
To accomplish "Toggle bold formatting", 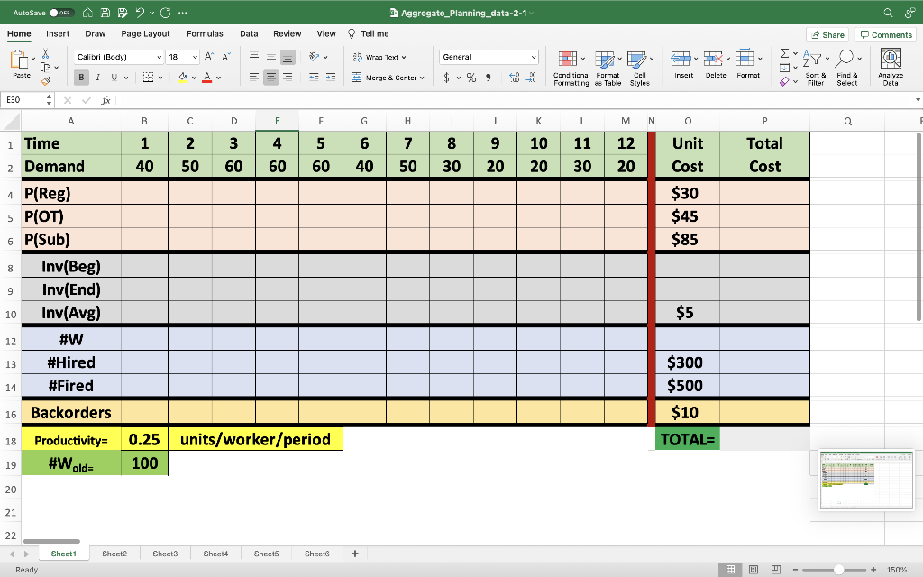I will (79, 78).
